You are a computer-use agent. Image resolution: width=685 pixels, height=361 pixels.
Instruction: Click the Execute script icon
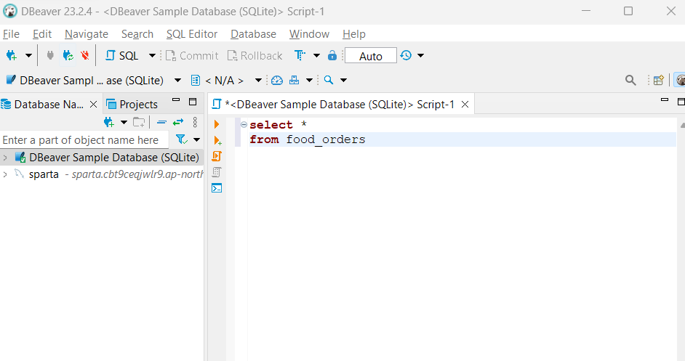(217, 156)
